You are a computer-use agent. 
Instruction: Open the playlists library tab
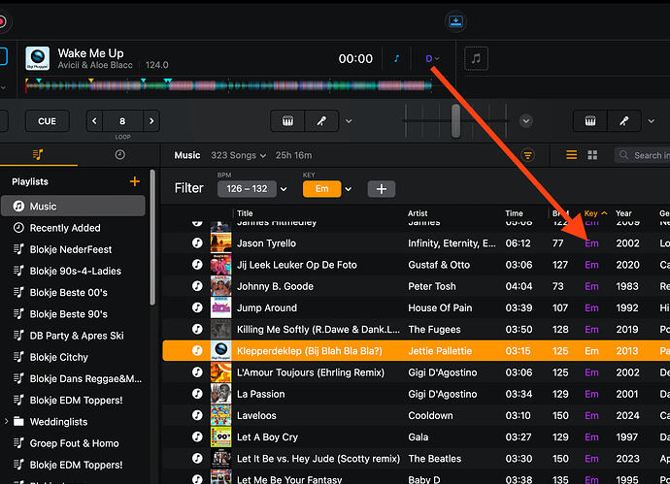38,155
